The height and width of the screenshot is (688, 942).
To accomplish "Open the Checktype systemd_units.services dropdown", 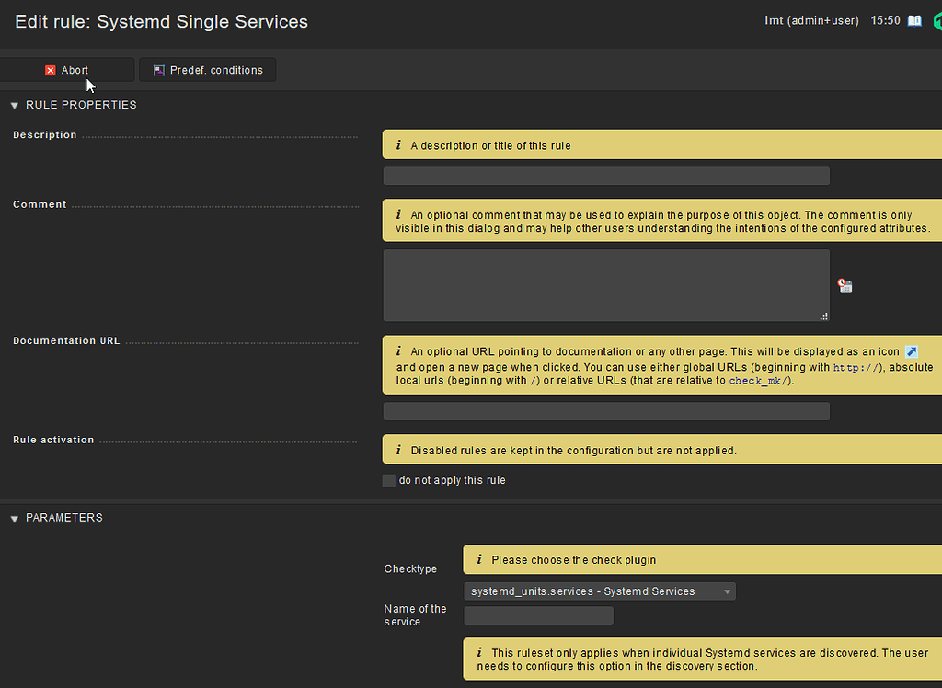I will tap(600, 591).
